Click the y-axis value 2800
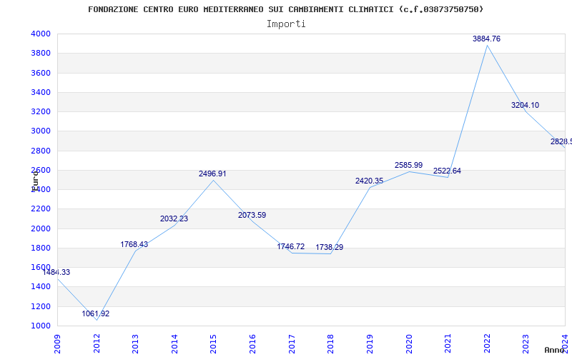 tap(41, 151)
